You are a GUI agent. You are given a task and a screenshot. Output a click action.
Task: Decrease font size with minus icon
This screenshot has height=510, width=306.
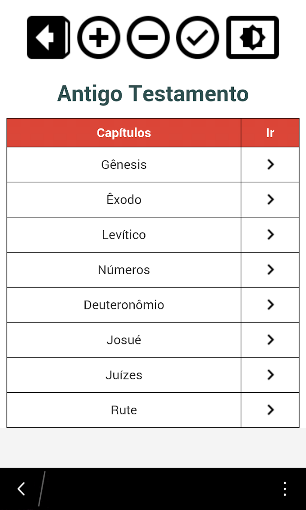148,38
